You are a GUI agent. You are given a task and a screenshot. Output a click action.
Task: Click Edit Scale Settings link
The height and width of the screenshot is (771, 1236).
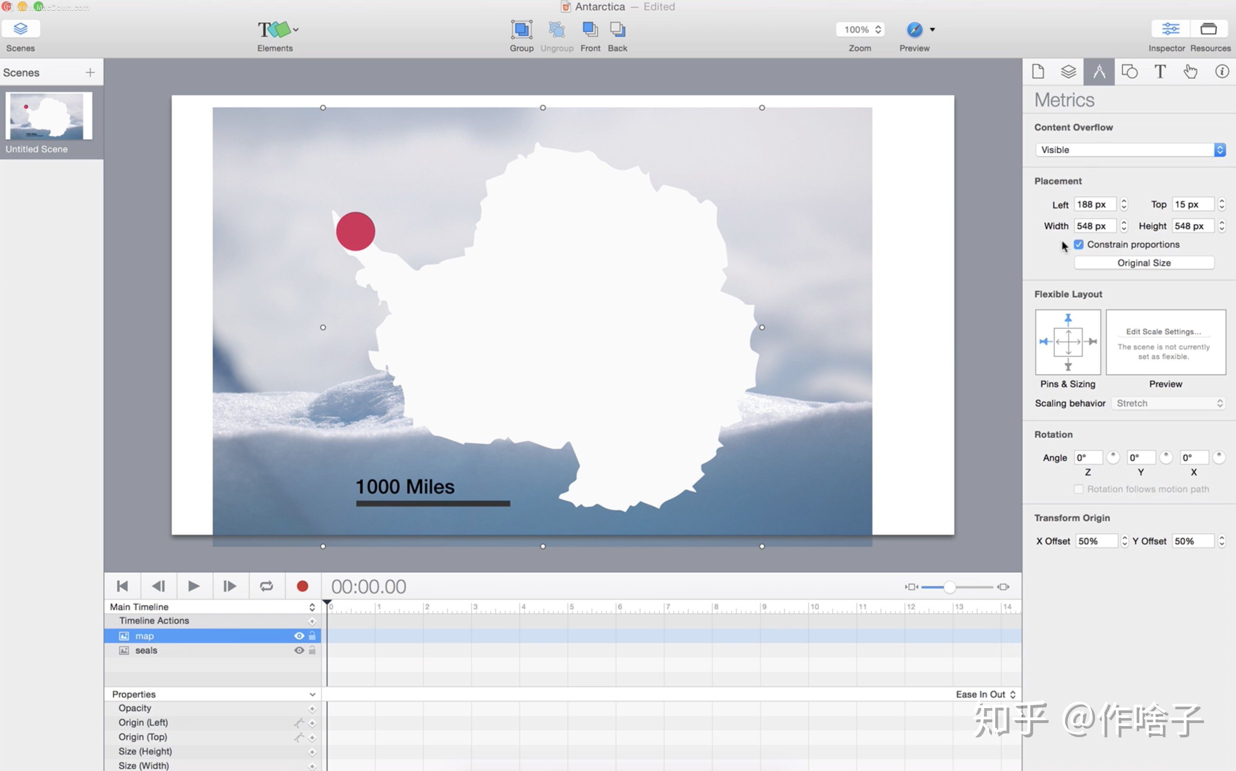pyautogui.click(x=1163, y=332)
